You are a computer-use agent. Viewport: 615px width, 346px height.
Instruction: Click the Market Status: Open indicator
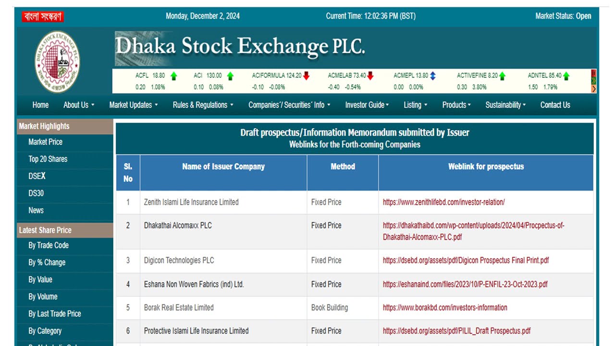point(563,16)
